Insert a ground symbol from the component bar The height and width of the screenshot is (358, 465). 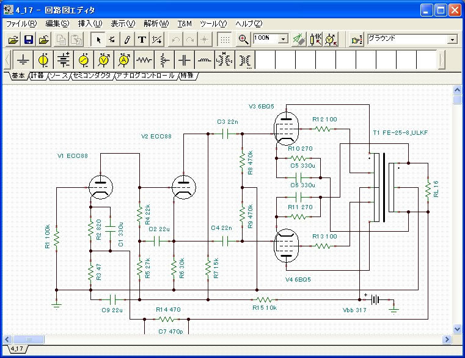coord(23,60)
